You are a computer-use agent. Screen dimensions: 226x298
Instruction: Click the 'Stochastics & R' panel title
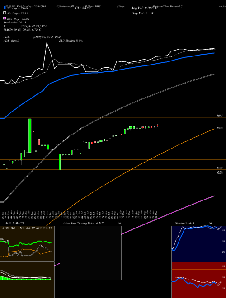[184, 223]
